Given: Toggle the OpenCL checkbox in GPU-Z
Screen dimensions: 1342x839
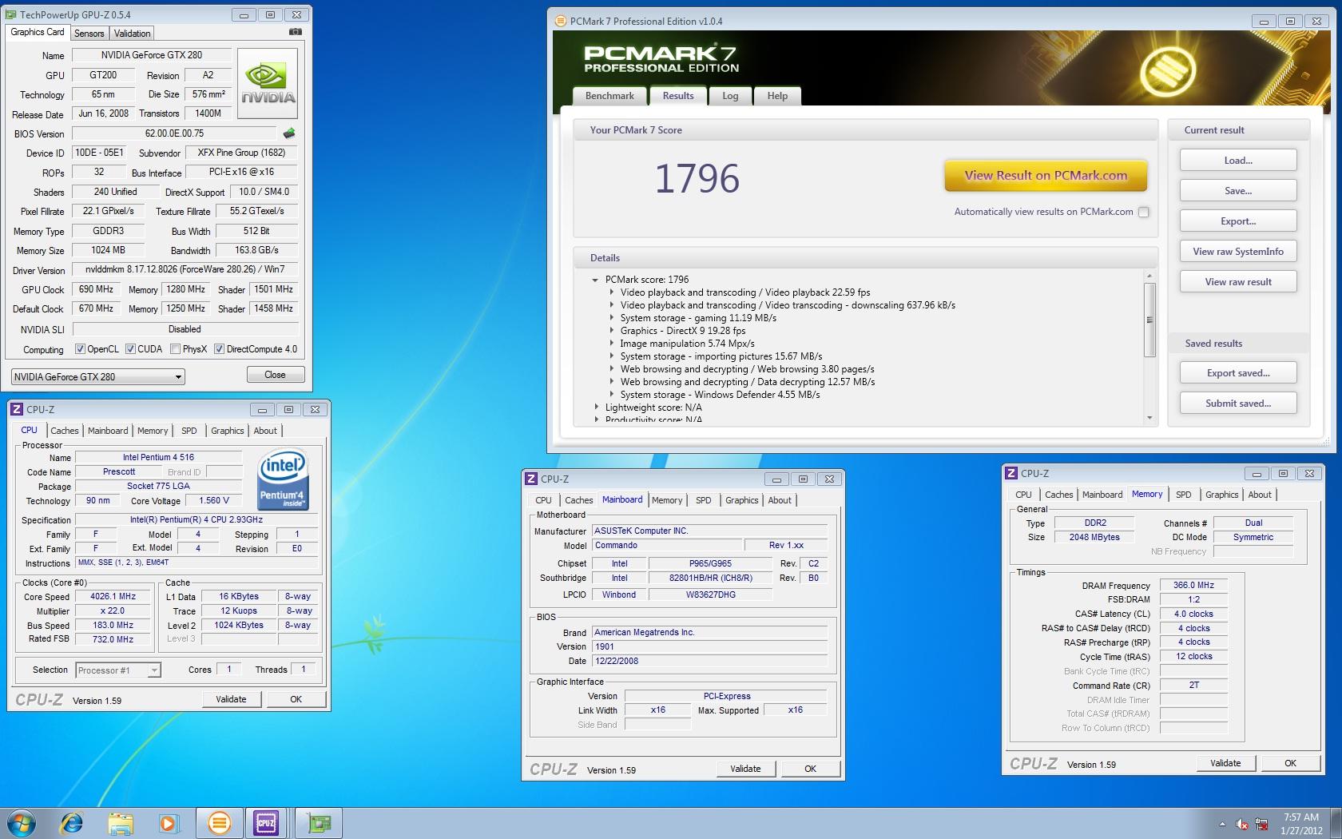Looking at the screenshot, I should (x=80, y=349).
